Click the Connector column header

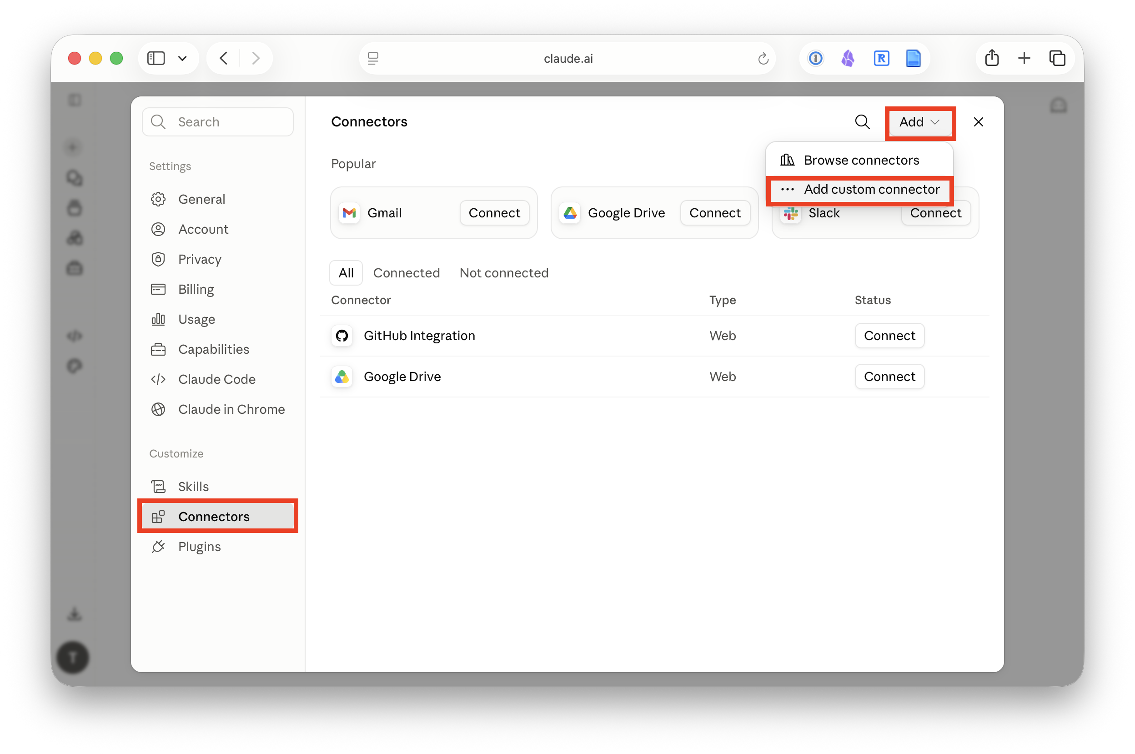point(361,300)
